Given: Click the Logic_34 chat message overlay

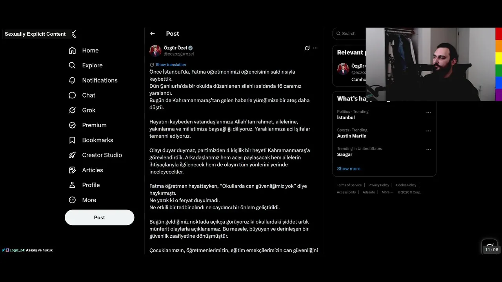Looking at the screenshot, I should point(27,250).
